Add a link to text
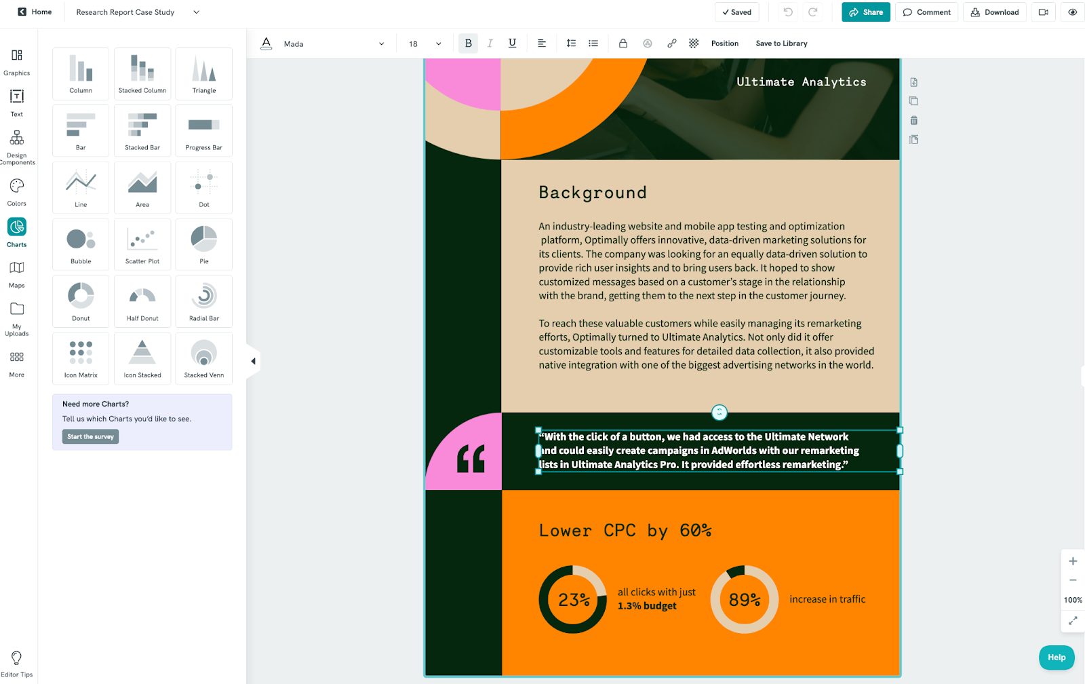 (x=671, y=43)
